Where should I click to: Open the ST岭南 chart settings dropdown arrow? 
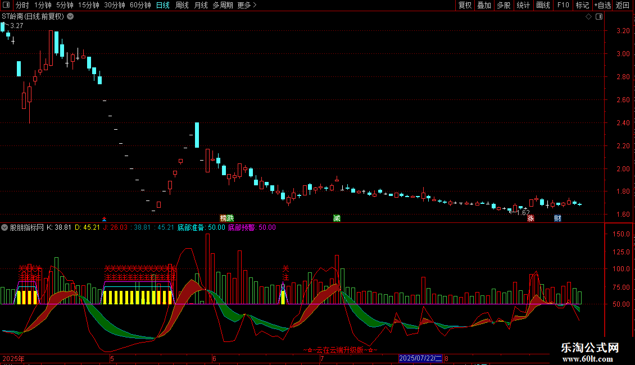pyautogui.click(x=70, y=17)
